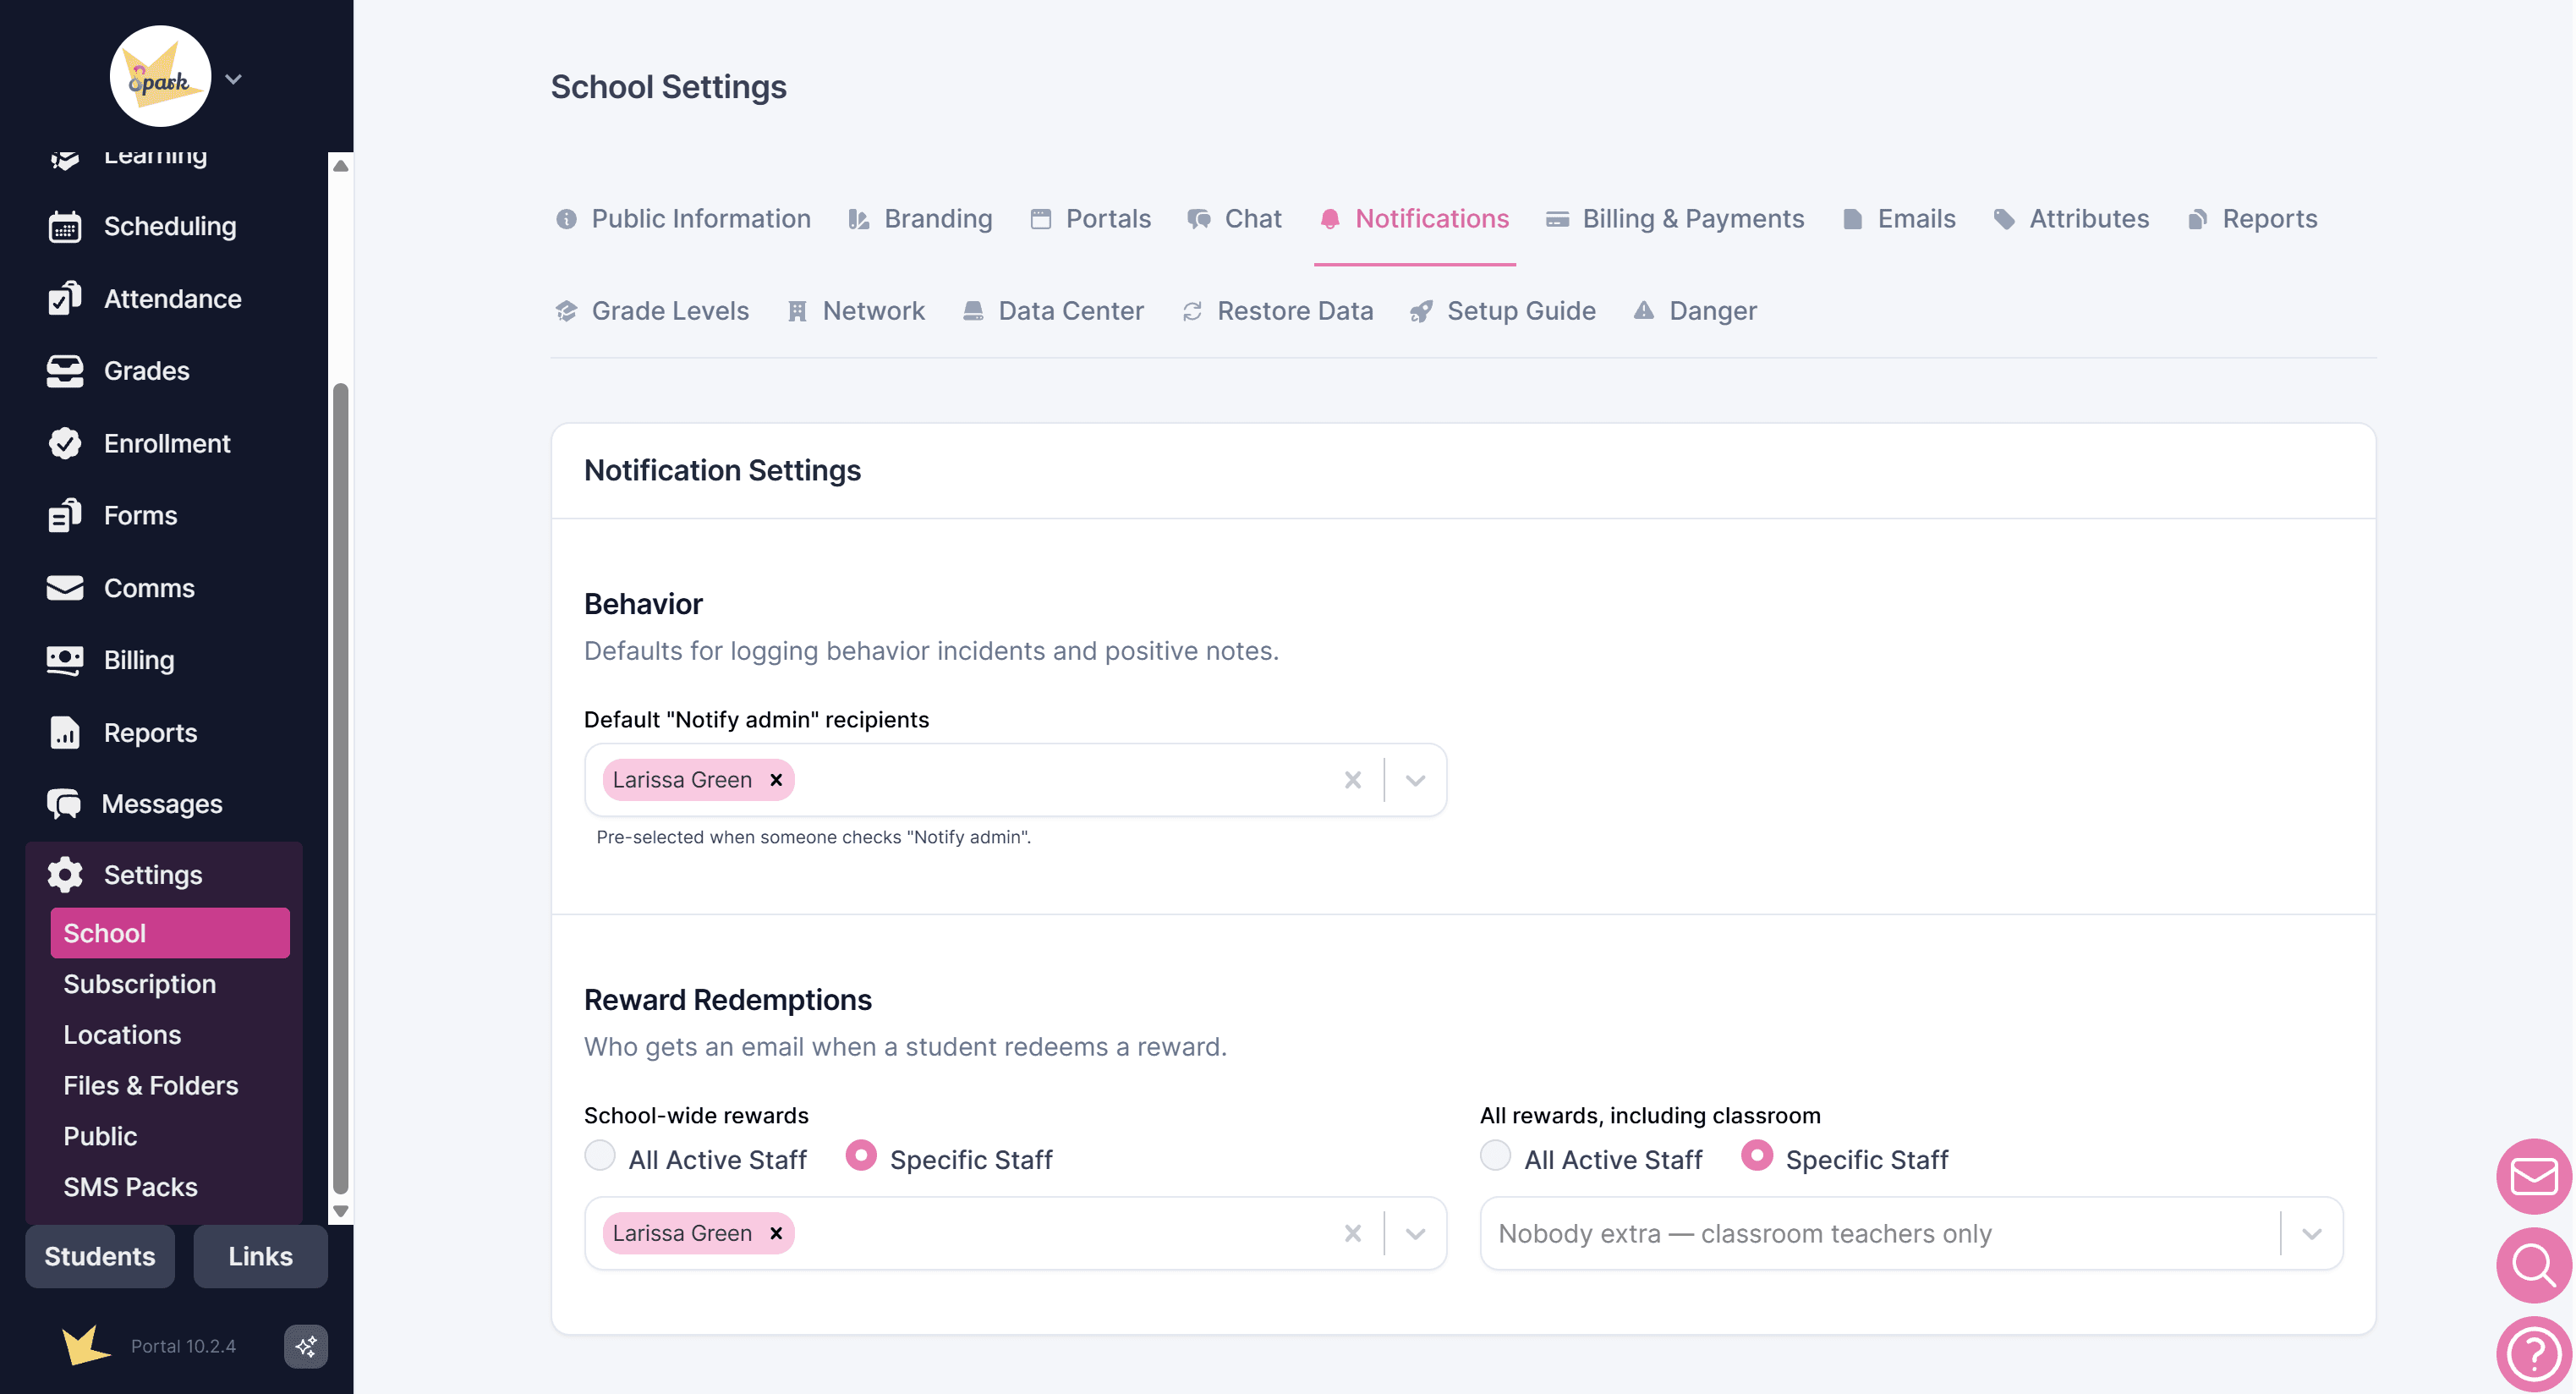Select All Active Staff for All rewards
This screenshot has width=2576, height=1394.
(x=1496, y=1156)
